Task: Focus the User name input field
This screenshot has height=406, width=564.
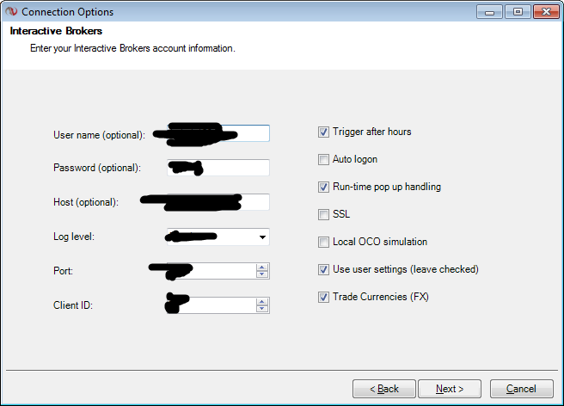Action: click(x=218, y=133)
